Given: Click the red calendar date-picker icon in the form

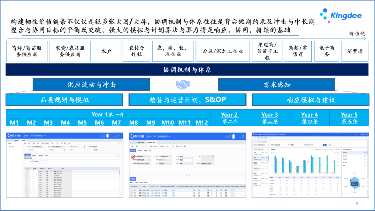Looking at the screenshot, I should [84, 147].
